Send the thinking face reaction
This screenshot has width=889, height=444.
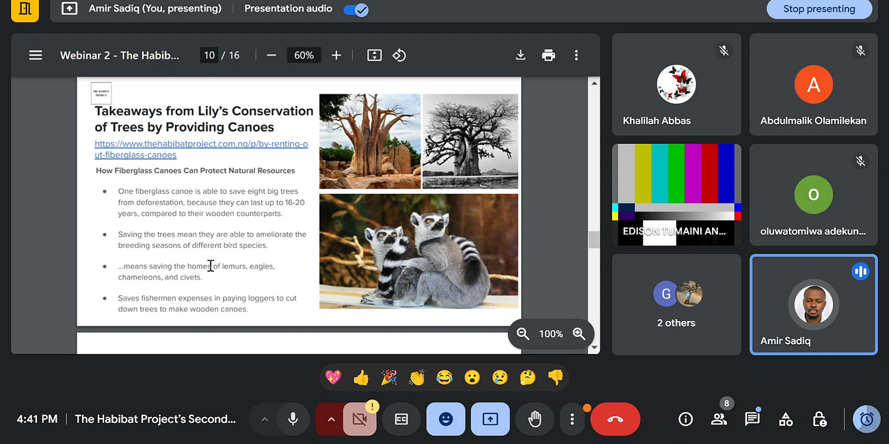(527, 377)
